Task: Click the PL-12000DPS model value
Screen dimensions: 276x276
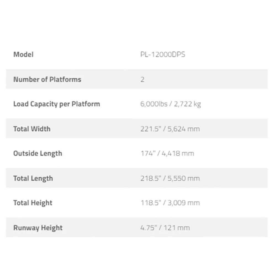Action: click(x=163, y=54)
